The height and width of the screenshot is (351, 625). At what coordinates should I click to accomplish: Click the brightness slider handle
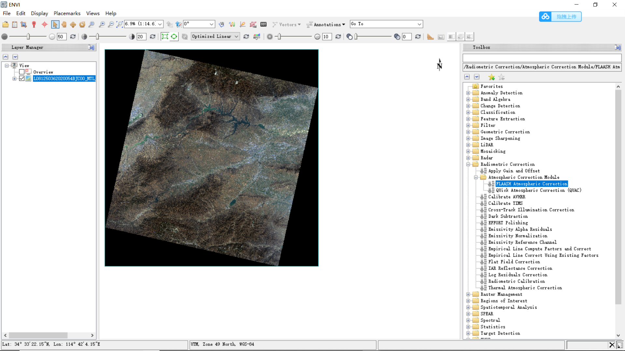[x=28, y=36]
